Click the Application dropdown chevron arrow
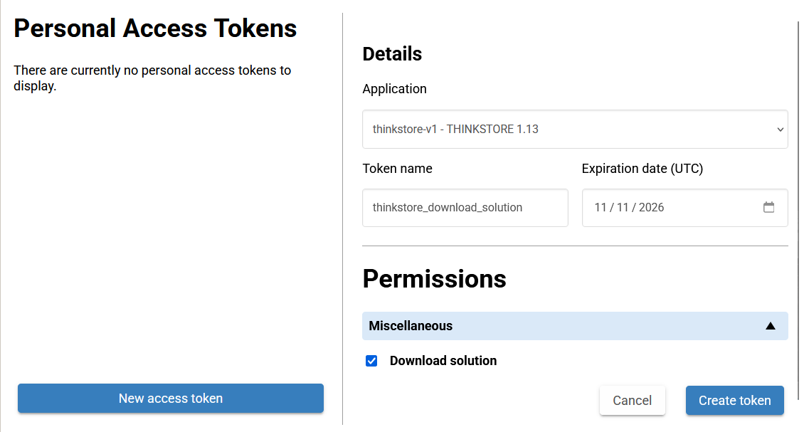809x432 pixels. point(780,130)
